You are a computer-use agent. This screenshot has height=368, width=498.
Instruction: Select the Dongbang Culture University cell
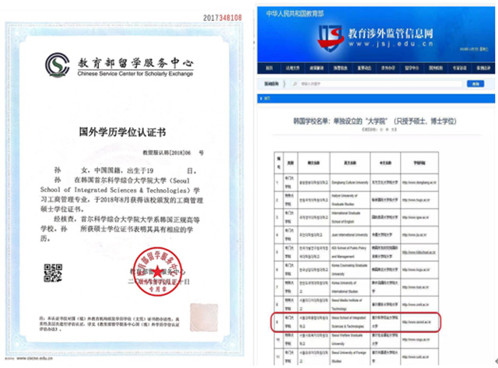[x=350, y=183]
